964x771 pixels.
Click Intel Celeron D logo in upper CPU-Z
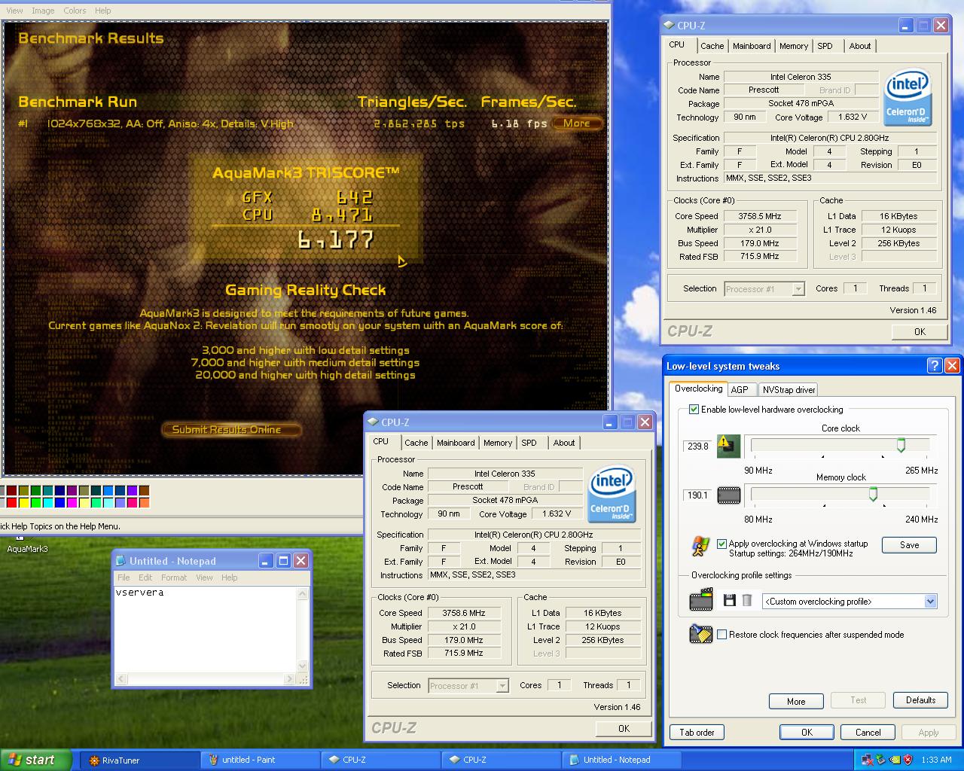908,98
